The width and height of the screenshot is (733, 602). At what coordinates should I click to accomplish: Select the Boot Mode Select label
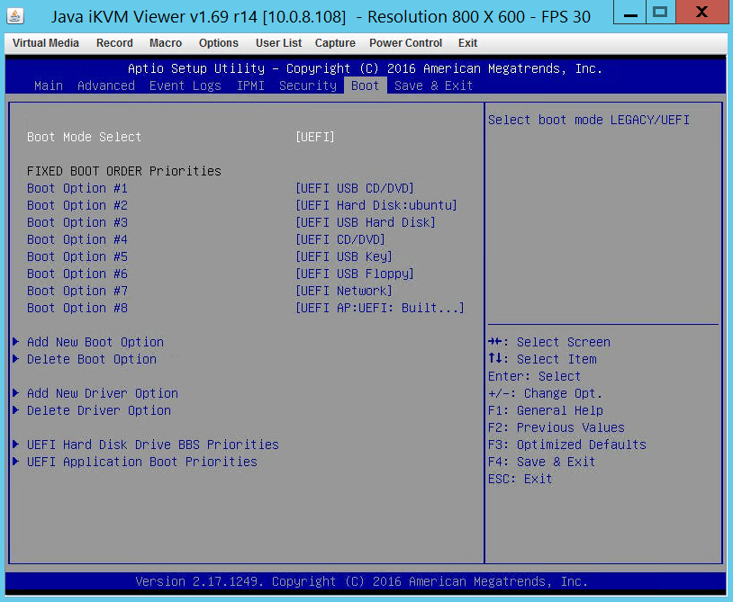[x=84, y=137]
